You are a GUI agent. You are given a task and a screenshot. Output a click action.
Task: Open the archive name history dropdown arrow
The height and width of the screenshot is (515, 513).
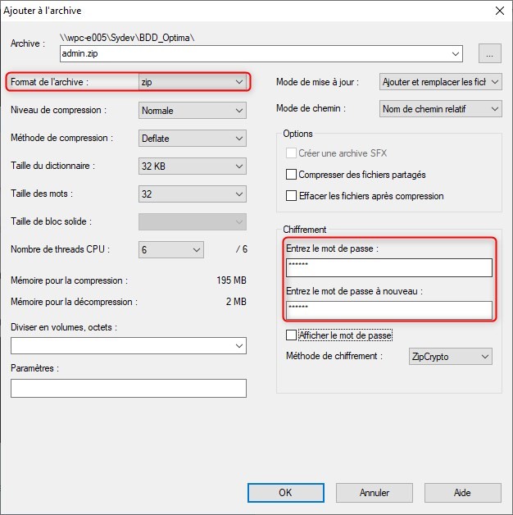coord(456,53)
